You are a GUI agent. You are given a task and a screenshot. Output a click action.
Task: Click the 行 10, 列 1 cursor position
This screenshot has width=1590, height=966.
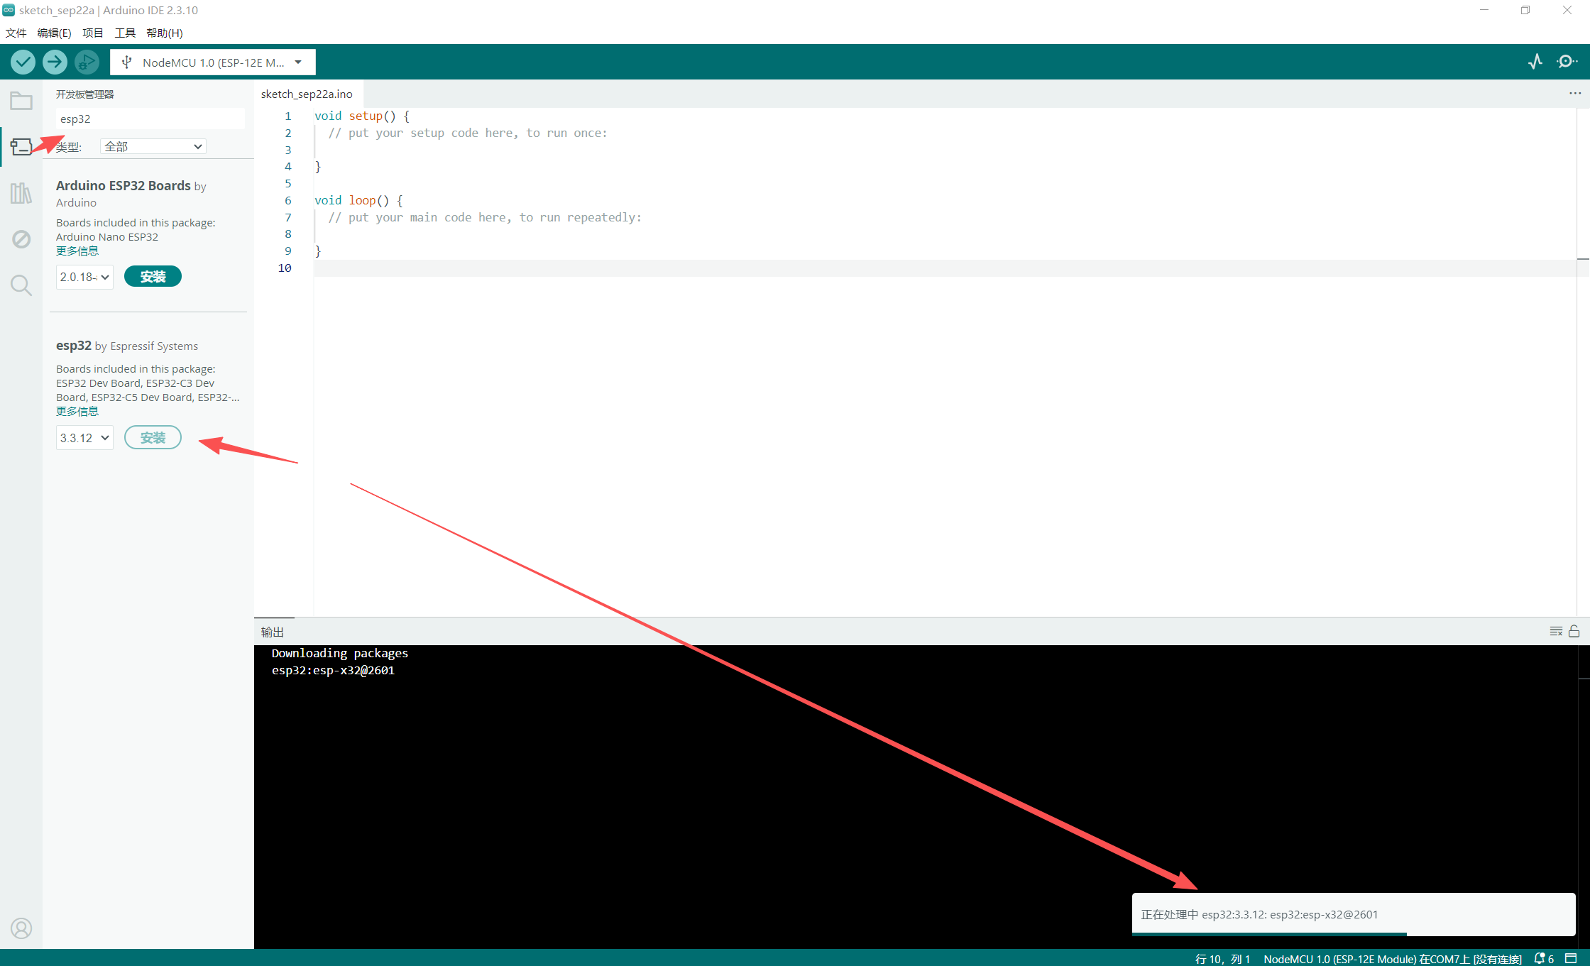[1222, 959]
